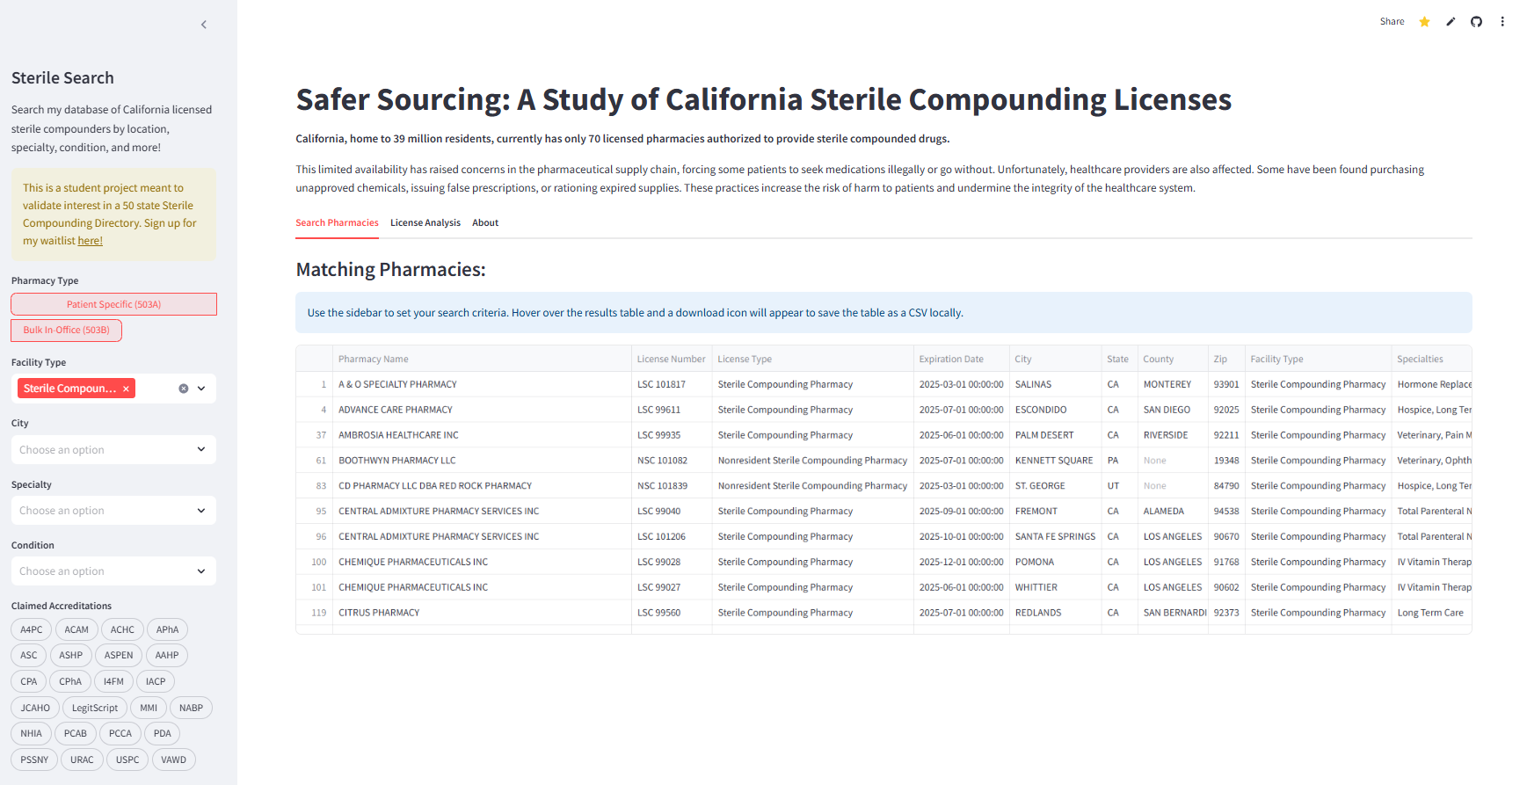1527x785 pixels.
Task: Toggle the Patient Specific (503A) pharmacy type
Action: (113, 304)
